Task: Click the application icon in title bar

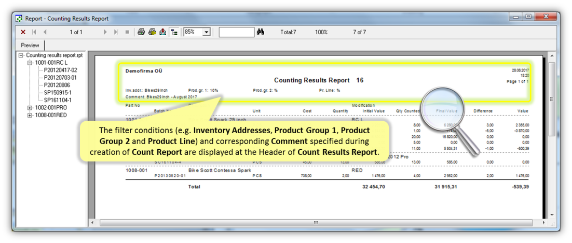Action: tap(19, 18)
